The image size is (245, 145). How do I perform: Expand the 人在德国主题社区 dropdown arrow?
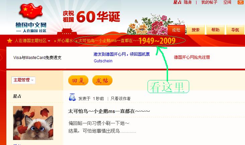[x=49, y=41]
